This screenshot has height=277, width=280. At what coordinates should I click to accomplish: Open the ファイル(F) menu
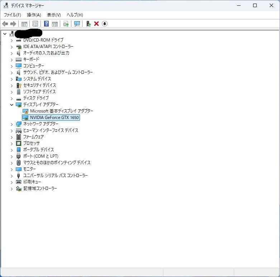click(x=12, y=15)
